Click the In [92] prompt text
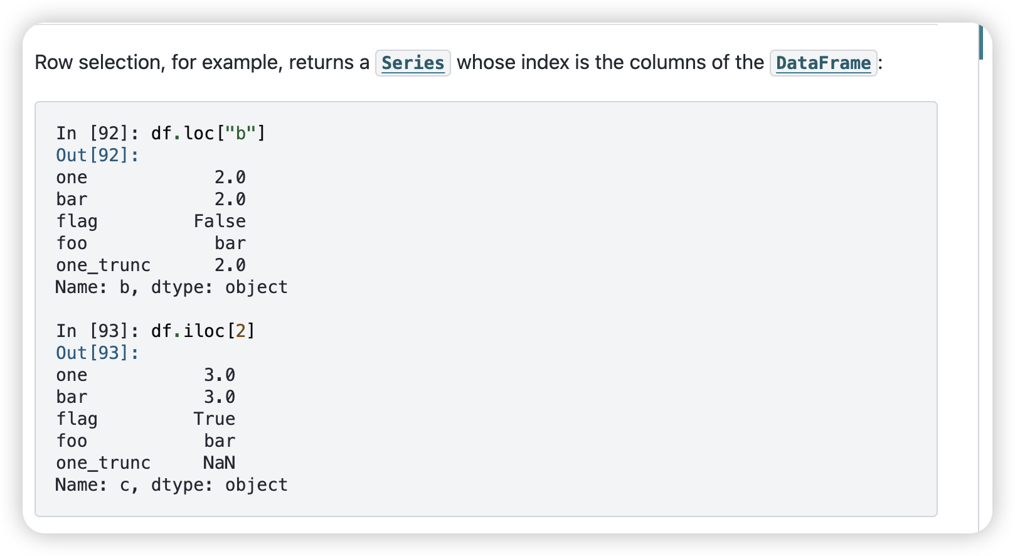 [98, 133]
